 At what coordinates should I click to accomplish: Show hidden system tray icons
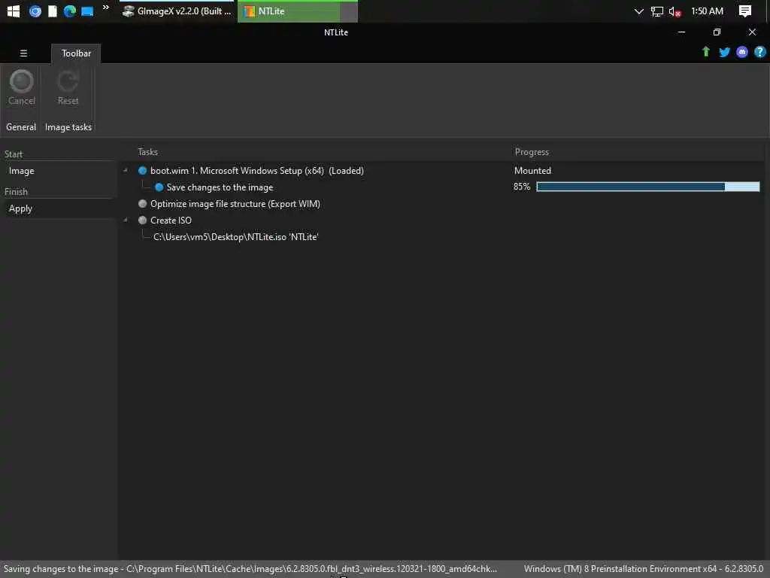click(638, 11)
